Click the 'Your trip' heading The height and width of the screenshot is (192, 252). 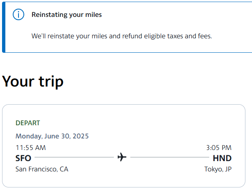coord(33,81)
